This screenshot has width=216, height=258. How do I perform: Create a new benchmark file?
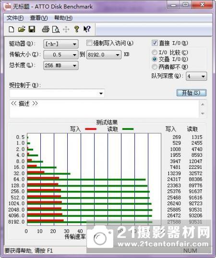(11, 29)
